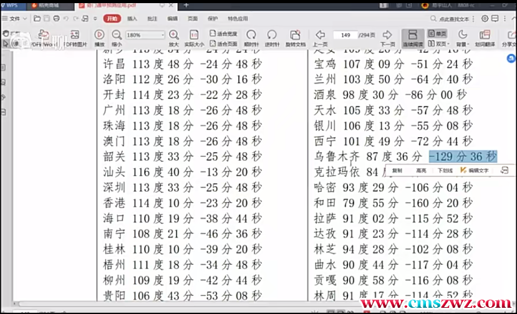
Task: Click the PDF转图片 convert icon
Action: 74,36
